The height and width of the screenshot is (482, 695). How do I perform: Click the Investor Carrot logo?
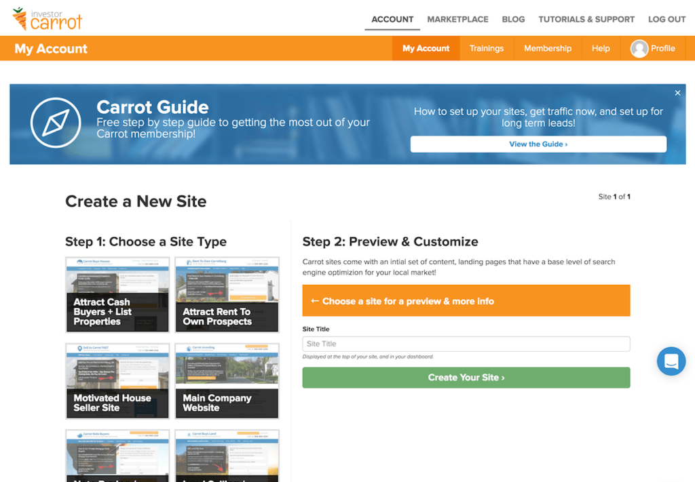[46, 18]
